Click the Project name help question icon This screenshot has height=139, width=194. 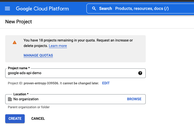coord(140,73)
